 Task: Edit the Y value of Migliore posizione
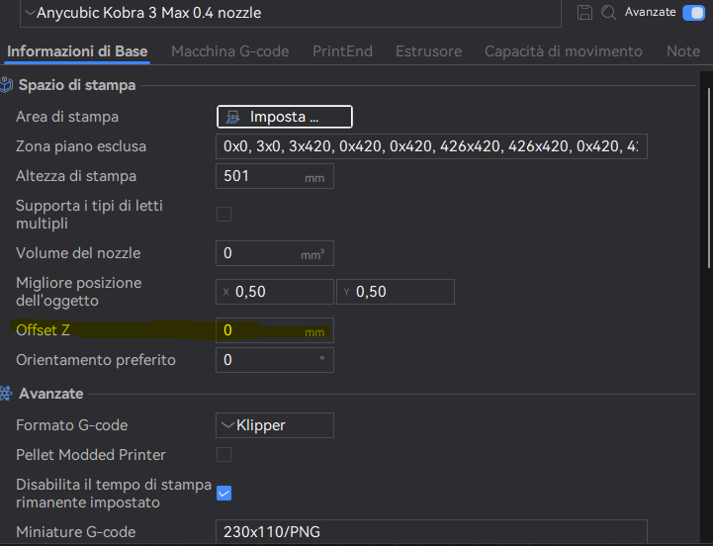[x=396, y=292]
